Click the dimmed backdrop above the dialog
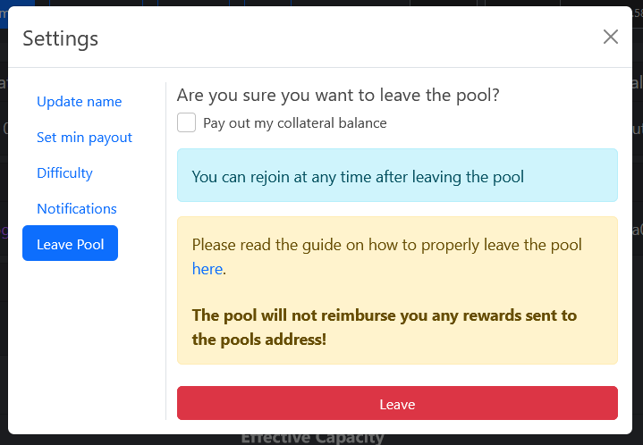This screenshot has height=445, width=643. [x=358, y=3]
